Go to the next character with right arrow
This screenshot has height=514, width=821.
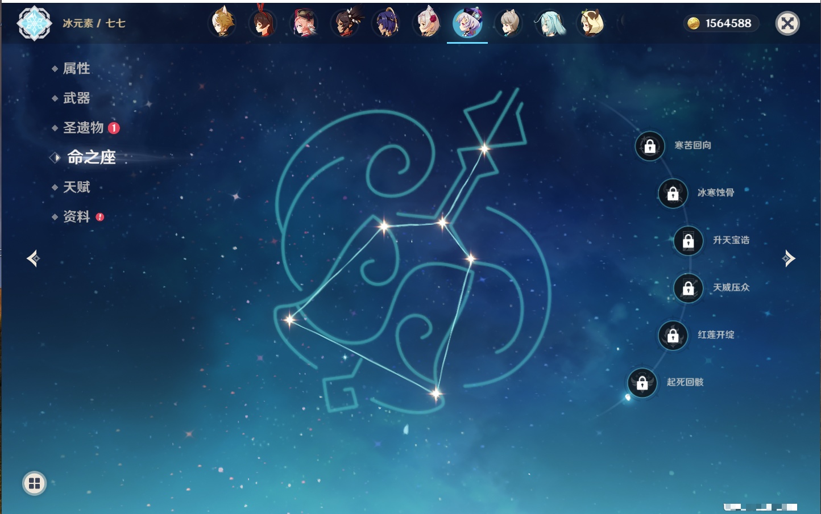[789, 258]
